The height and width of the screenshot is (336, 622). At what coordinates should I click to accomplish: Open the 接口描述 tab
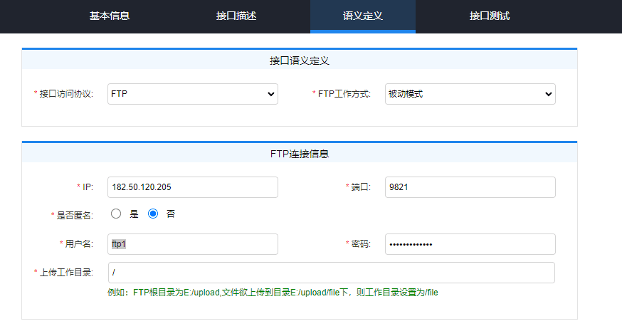[x=236, y=16]
